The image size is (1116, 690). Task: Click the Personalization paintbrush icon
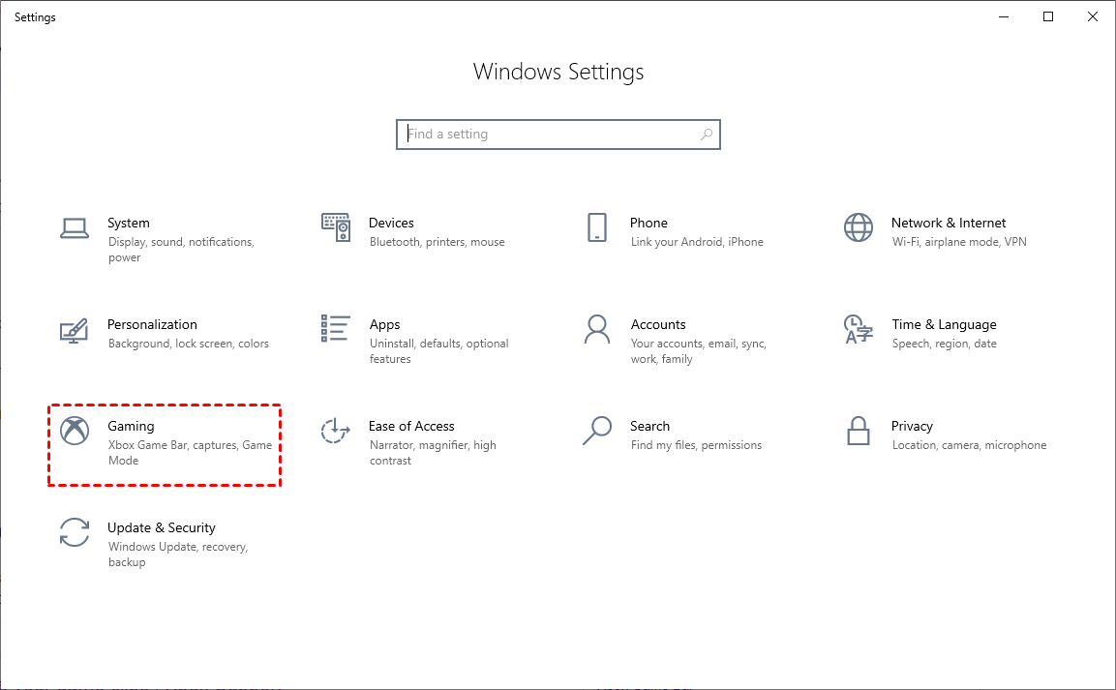74,330
